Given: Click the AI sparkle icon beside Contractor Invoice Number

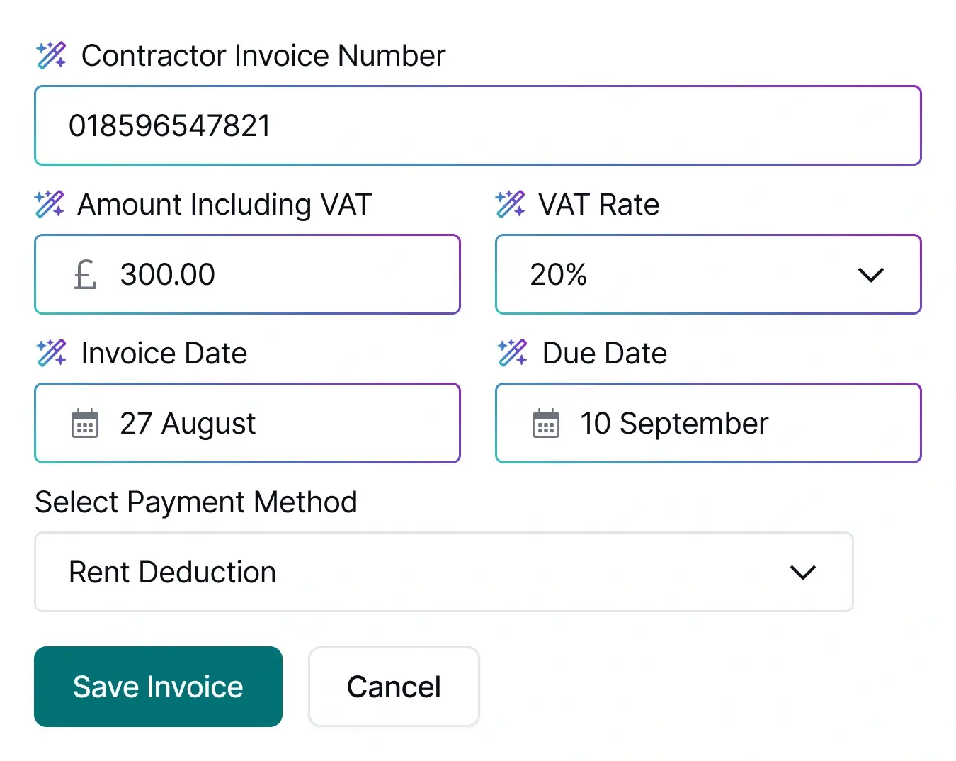Looking at the screenshot, I should point(50,55).
